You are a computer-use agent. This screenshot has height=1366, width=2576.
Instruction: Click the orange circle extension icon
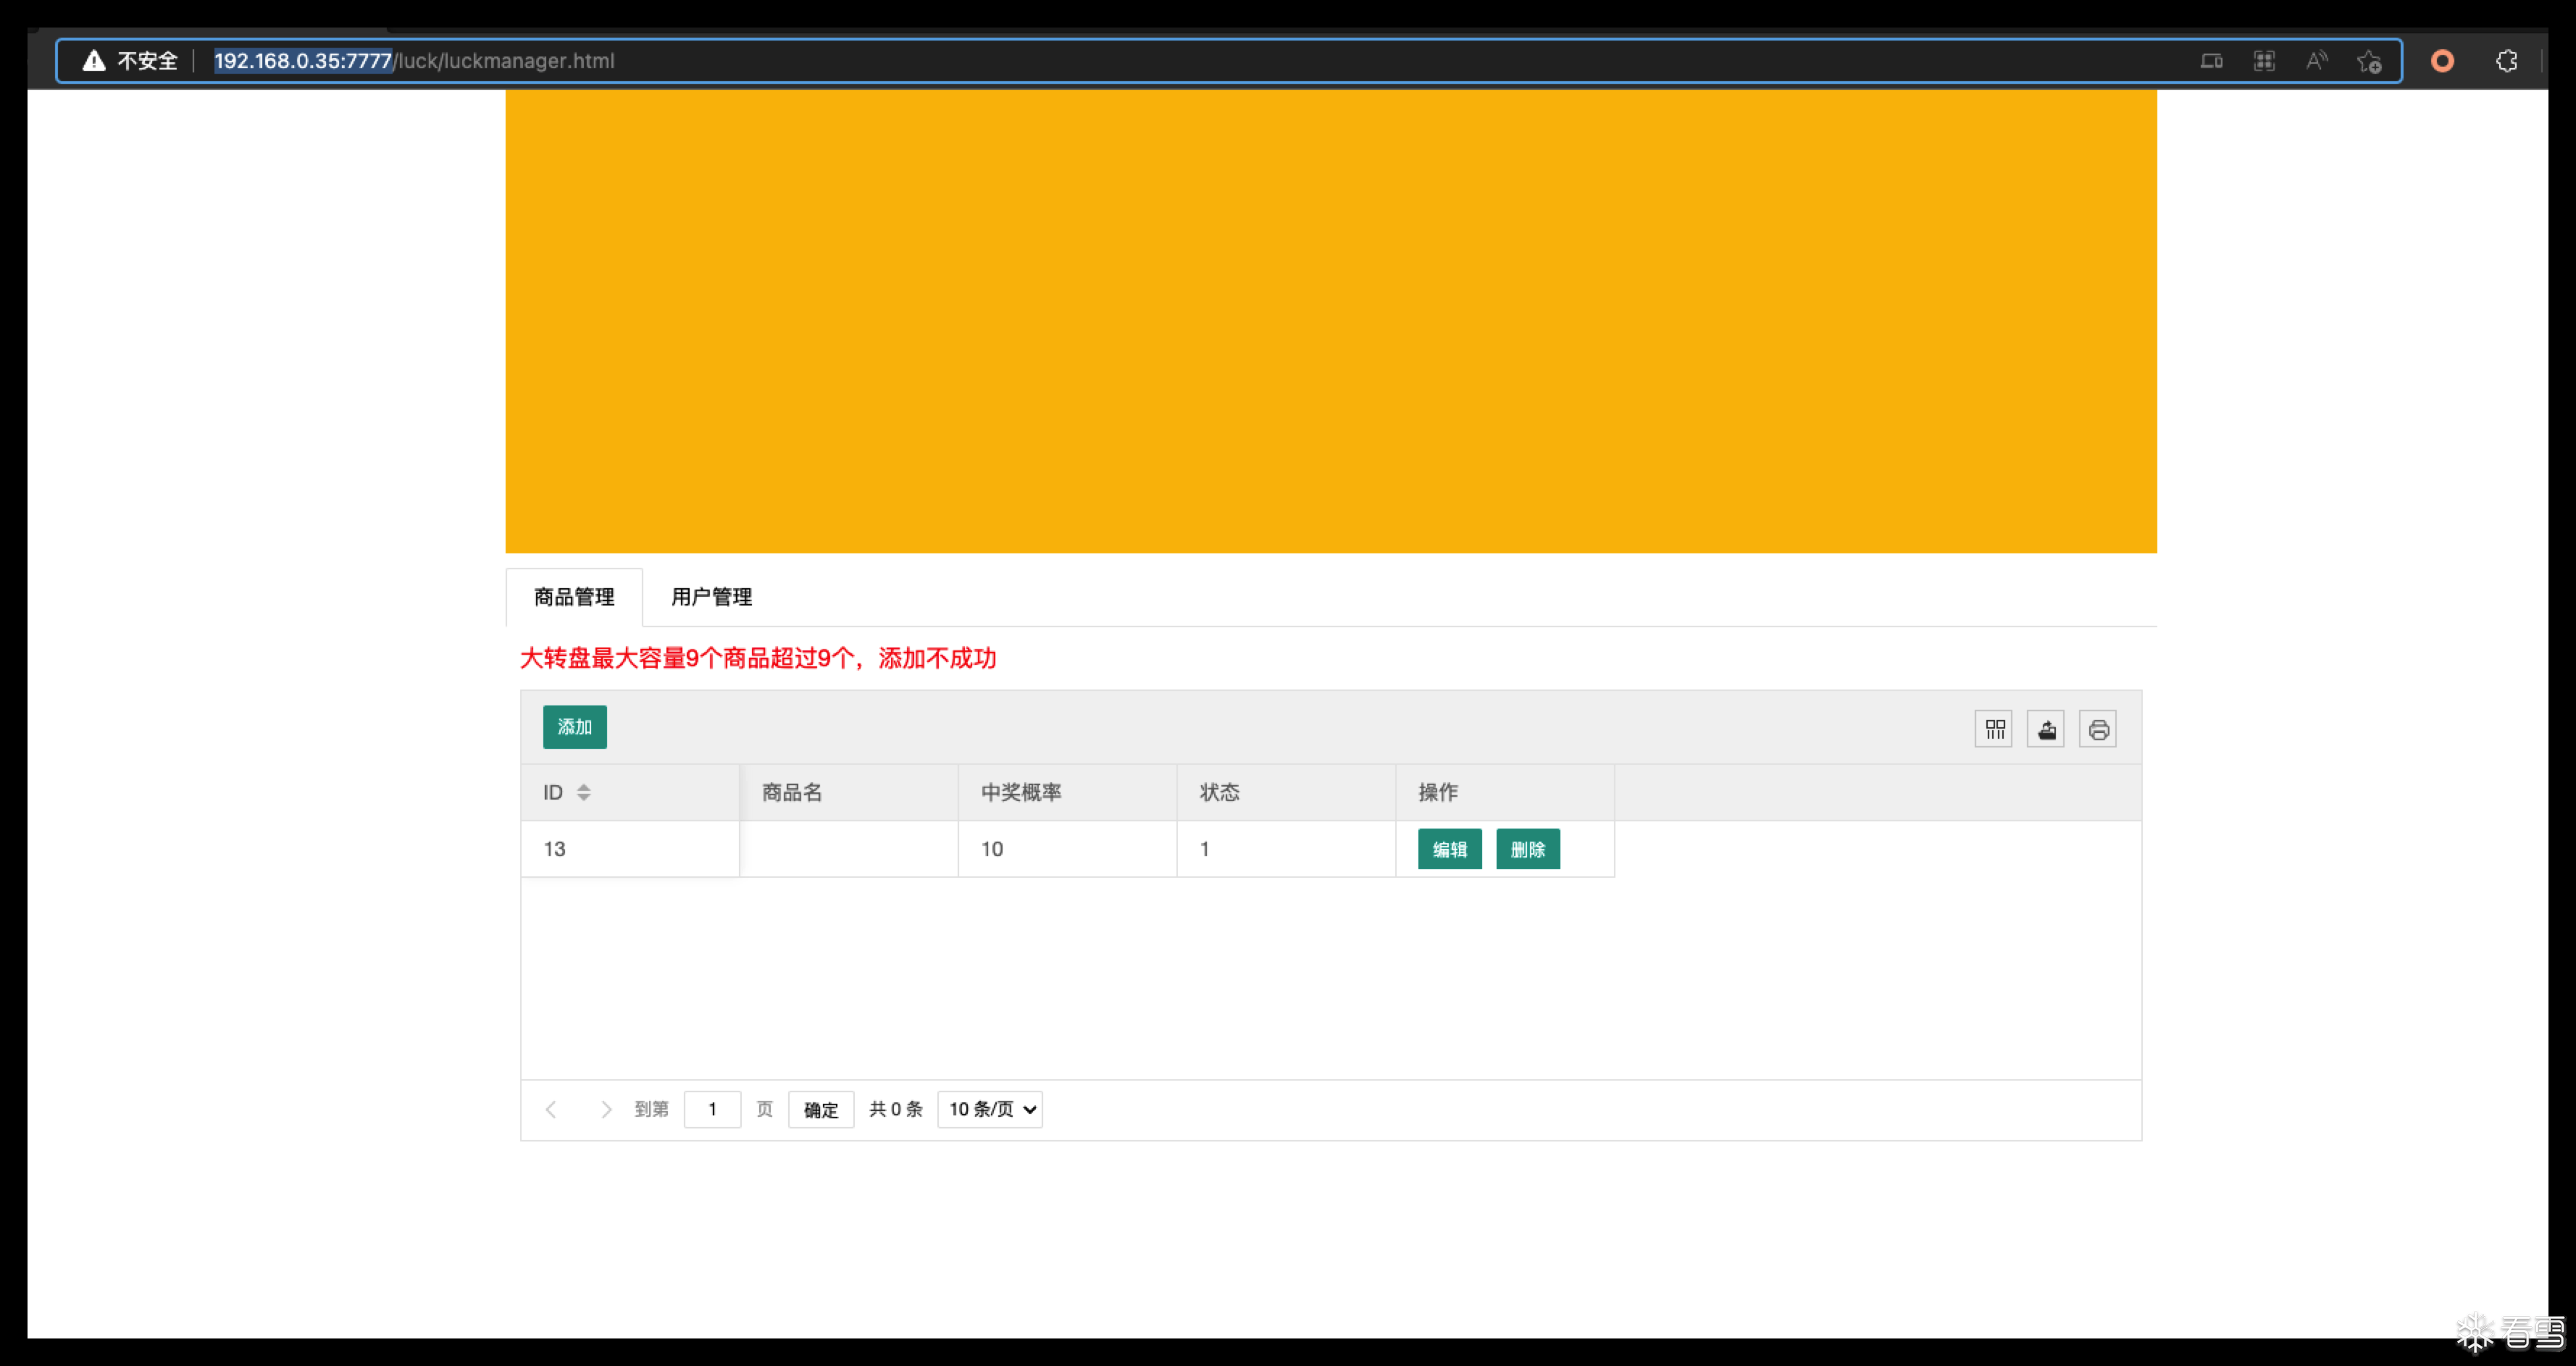pyautogui.click(x=2442, y=61)
